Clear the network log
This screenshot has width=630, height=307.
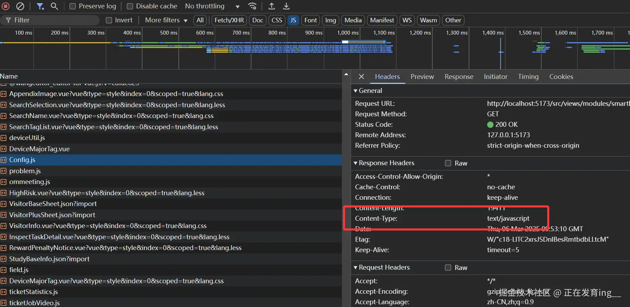(x=21, y=6)
